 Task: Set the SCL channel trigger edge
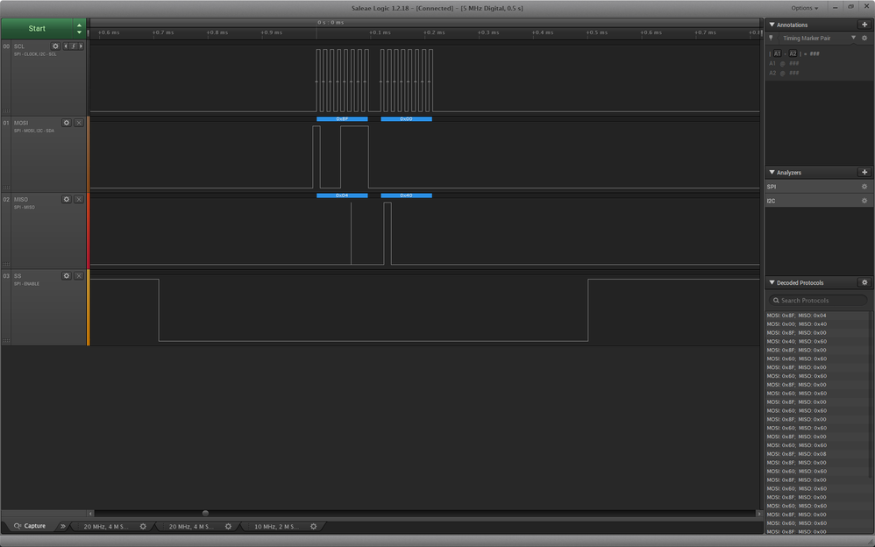73,46
